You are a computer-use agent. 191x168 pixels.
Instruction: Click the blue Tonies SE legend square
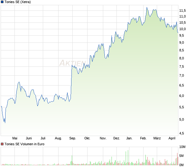(2, 2)
